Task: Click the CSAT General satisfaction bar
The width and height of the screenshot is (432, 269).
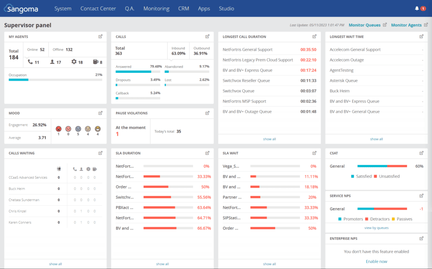Action: click(382, 166)
